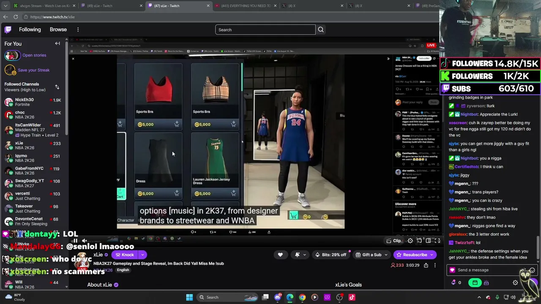Click the Resubscribe button
541x304 pixels.
(411, 255)
